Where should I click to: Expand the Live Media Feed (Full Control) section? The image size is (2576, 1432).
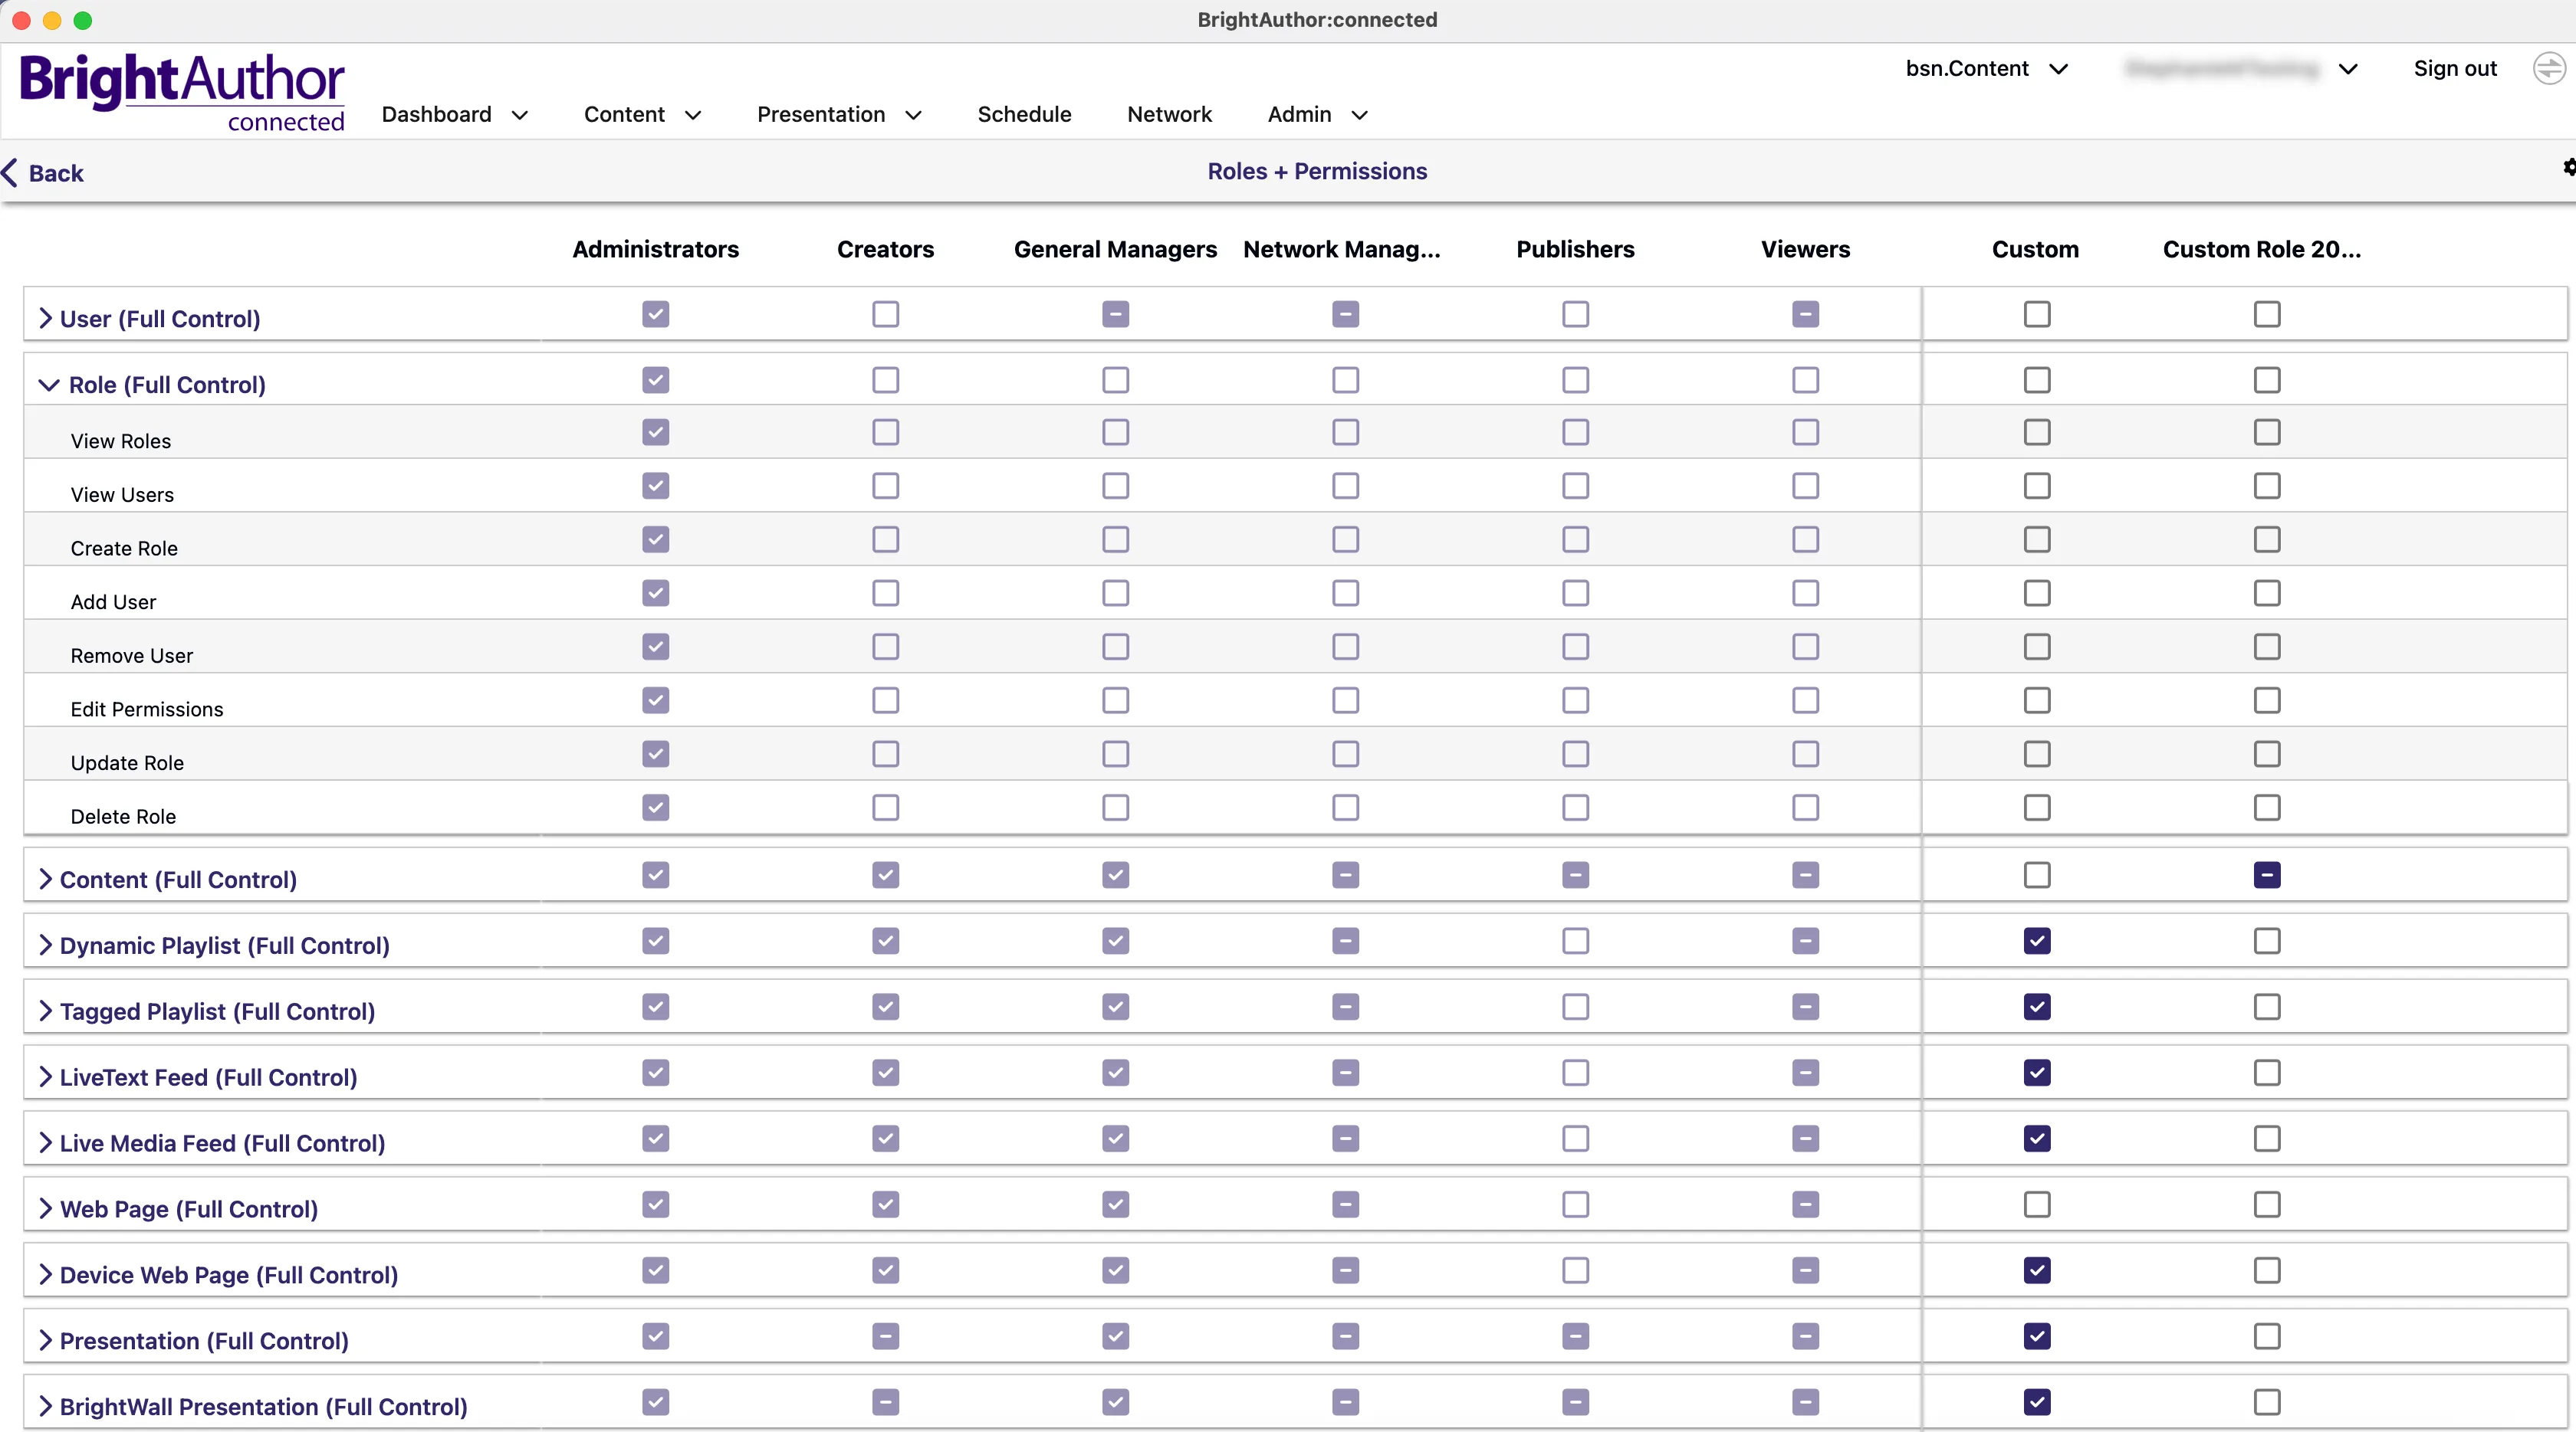45,1142
